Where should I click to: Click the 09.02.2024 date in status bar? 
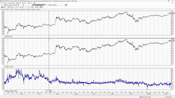(169, 97)
